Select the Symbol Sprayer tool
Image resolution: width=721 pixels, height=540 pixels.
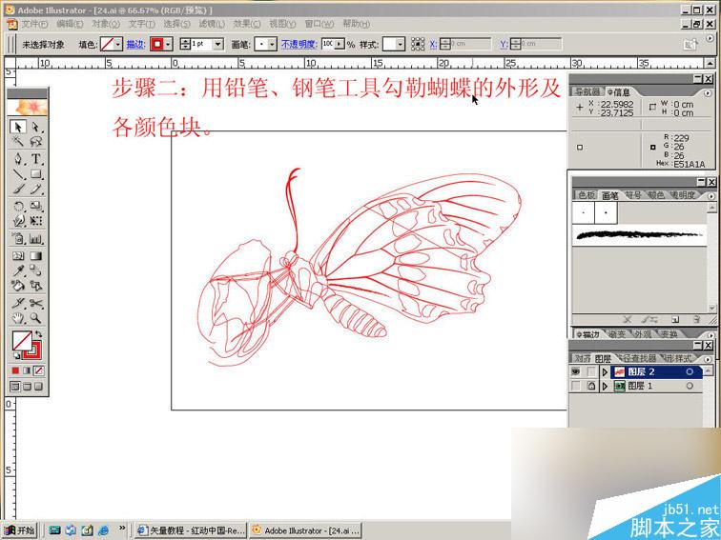[x=18, y=238]
